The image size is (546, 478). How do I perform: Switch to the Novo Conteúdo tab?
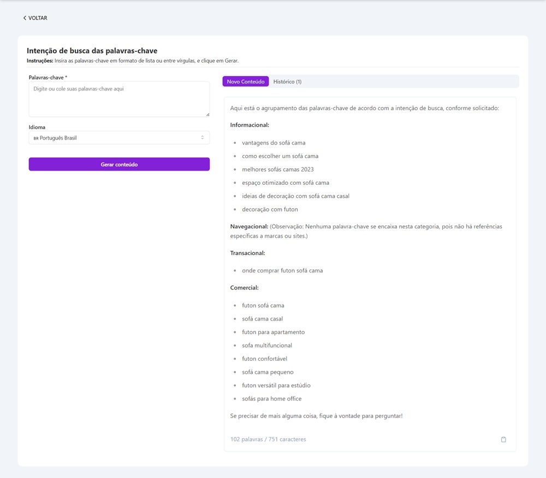245,82
